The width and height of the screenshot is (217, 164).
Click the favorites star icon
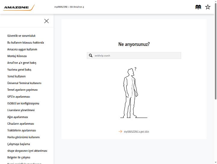coord(208,7)
